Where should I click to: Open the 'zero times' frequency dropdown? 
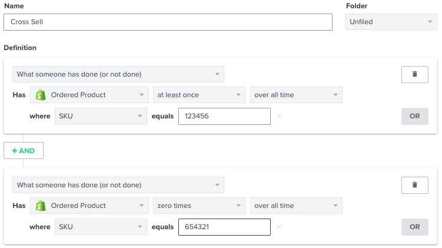tap(199, 206)
